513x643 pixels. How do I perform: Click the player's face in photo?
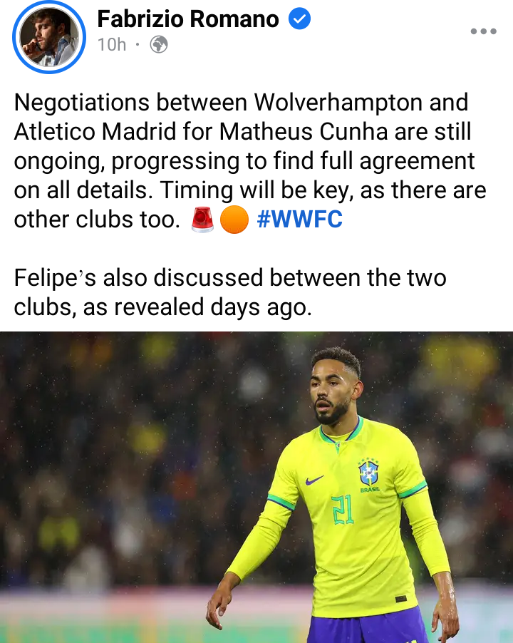(x=331, y=391)
